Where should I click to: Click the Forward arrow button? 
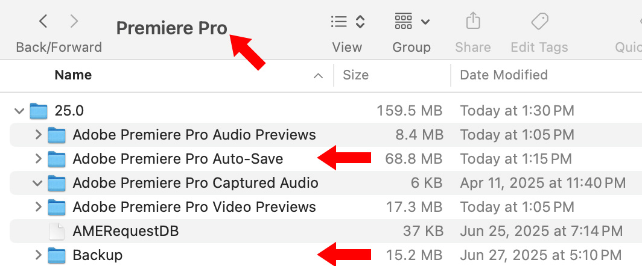(74, 22)
